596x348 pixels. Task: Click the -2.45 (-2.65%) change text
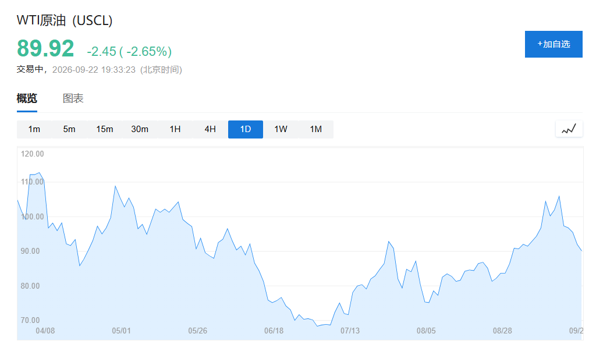129,51
